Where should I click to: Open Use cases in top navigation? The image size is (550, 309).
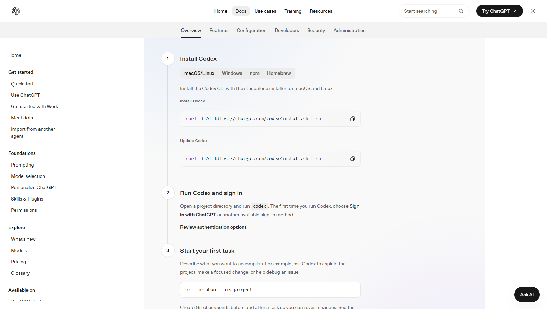tap(265, 11)
